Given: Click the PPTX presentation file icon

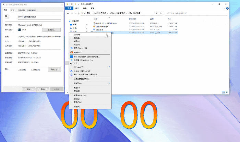Looking at the screenshot, I should click(x=94, y=26).
